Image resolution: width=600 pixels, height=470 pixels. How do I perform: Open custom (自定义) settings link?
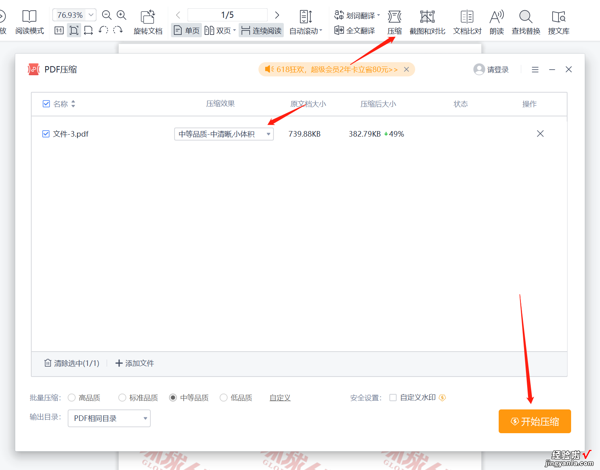280,398
